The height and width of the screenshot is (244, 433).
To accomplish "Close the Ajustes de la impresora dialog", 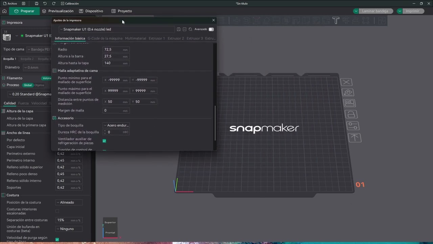I will tap(213, 20).
